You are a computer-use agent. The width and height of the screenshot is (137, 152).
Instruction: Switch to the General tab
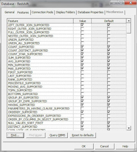coord(10,12)
